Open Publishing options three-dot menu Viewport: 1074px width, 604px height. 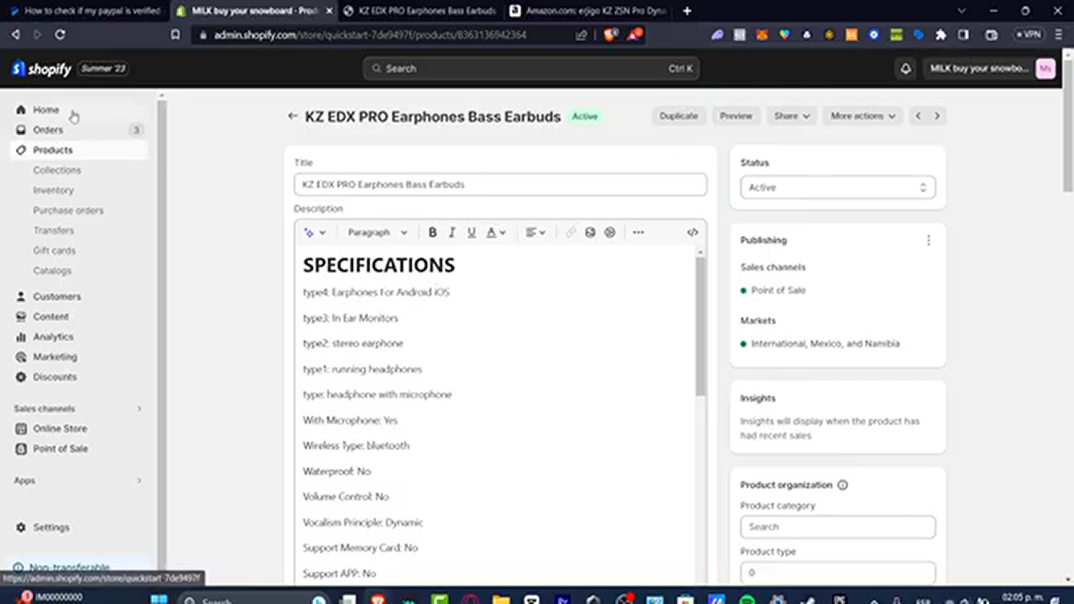point(929,240)
